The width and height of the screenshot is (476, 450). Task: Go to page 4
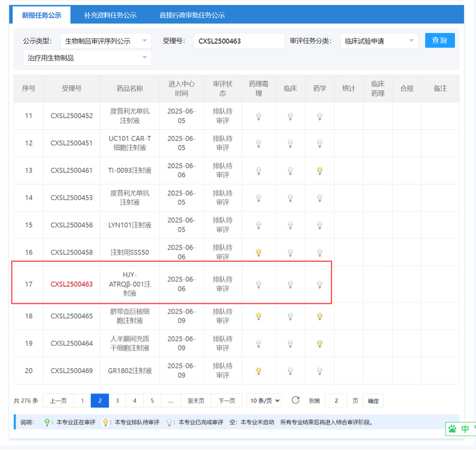[x=134, y=401]
